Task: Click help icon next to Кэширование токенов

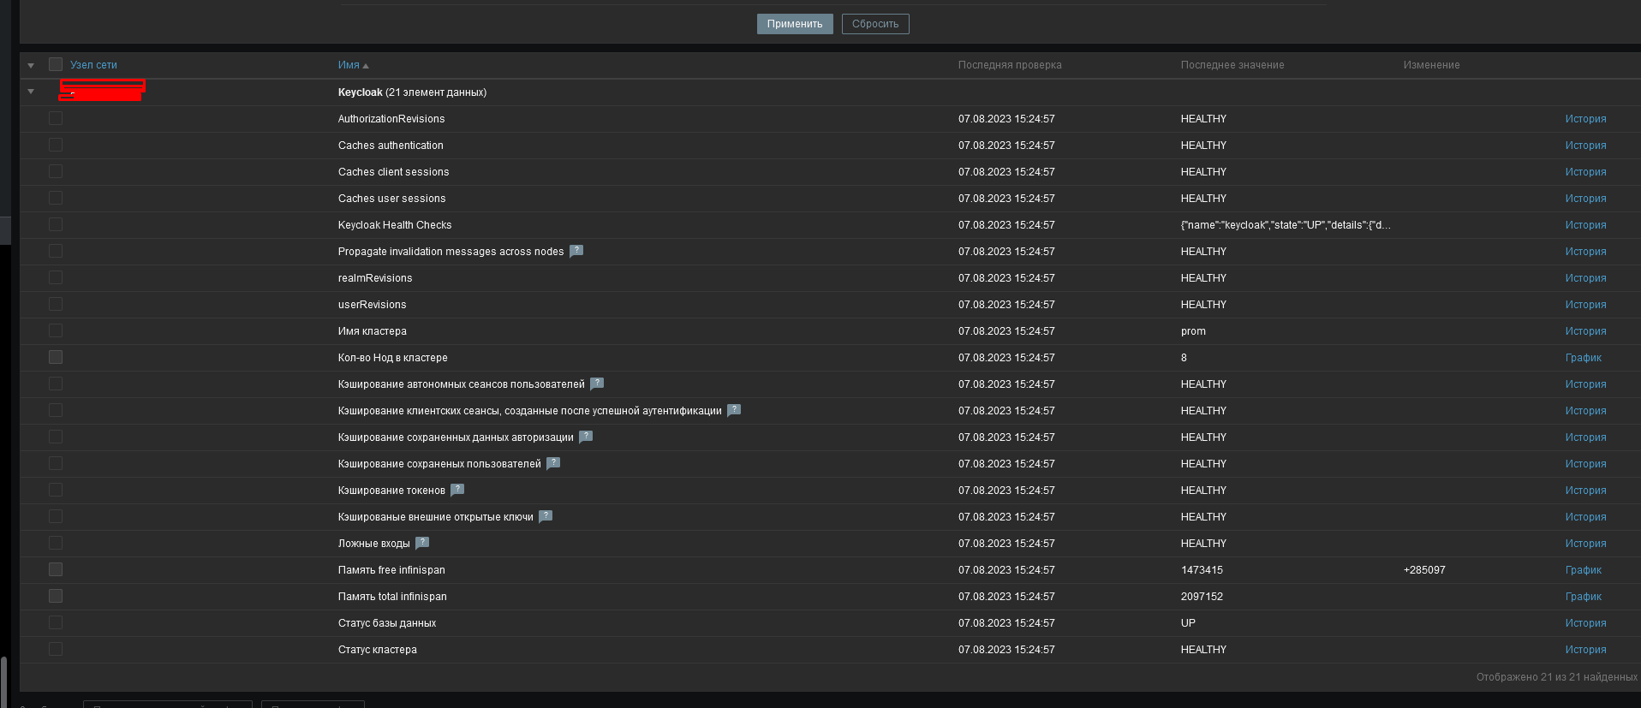Action: pyautogui.click(x=457, y=490)
